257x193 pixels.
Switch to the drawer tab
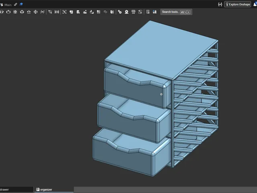click(16, 189)
